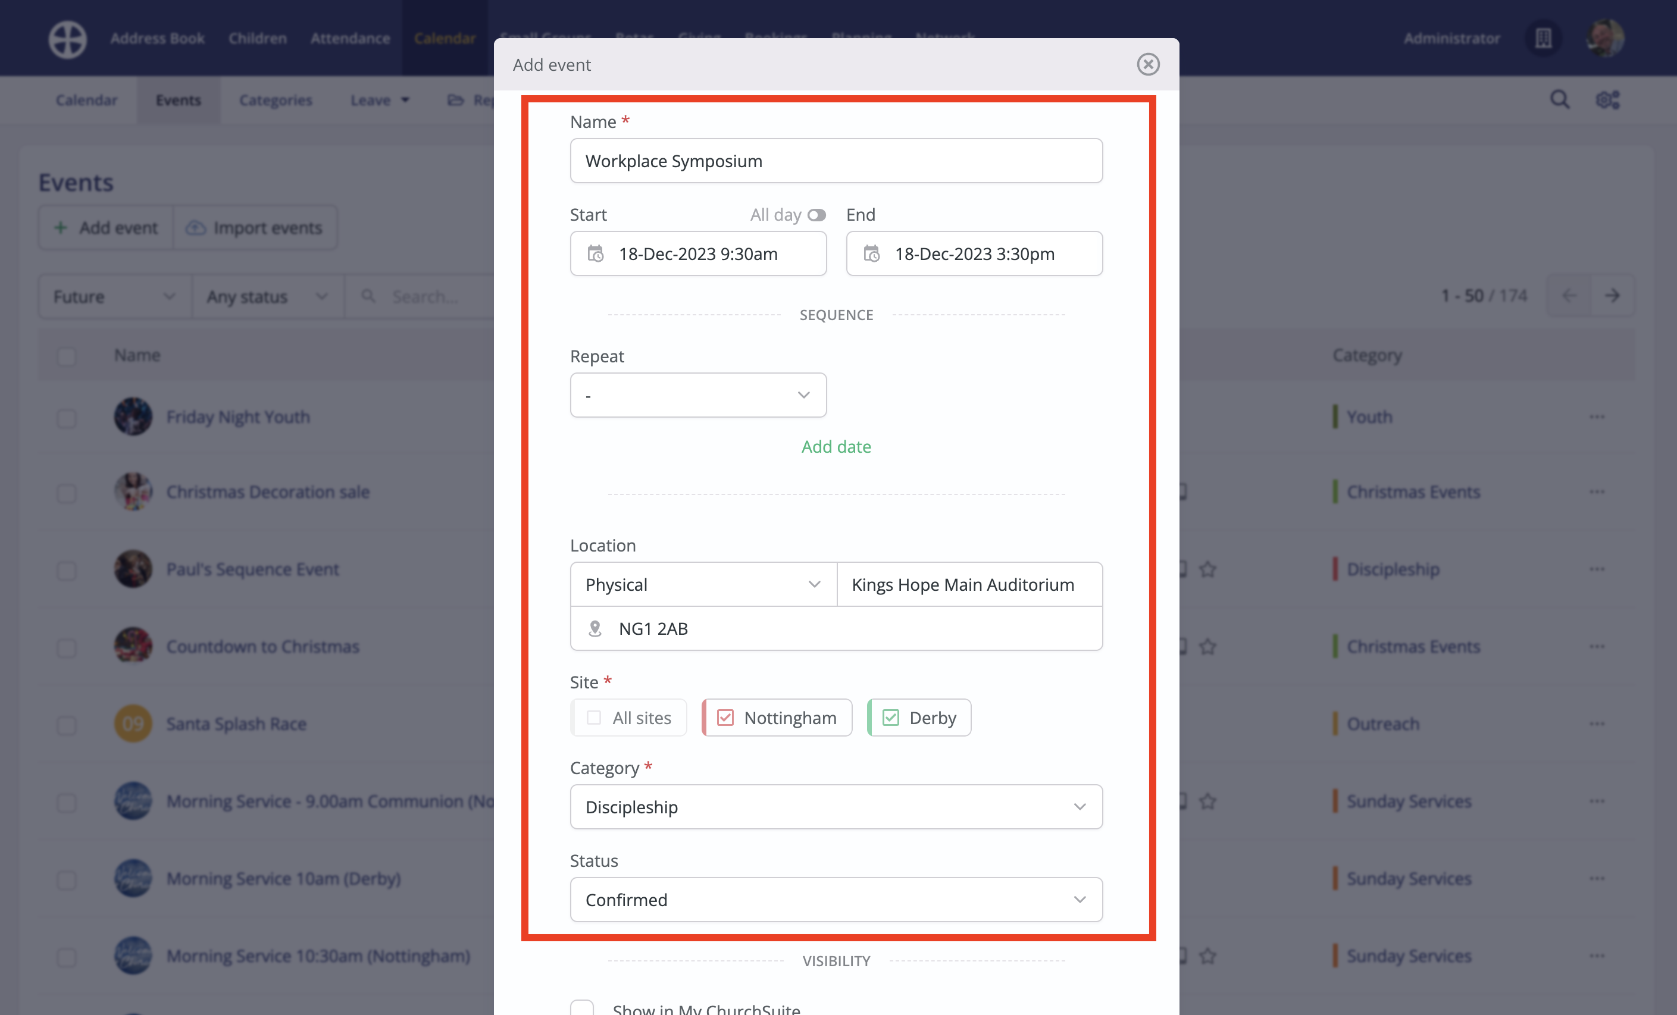Click the ChurchSuite logo icon
1677x1015 pixels.
(67, 39)
